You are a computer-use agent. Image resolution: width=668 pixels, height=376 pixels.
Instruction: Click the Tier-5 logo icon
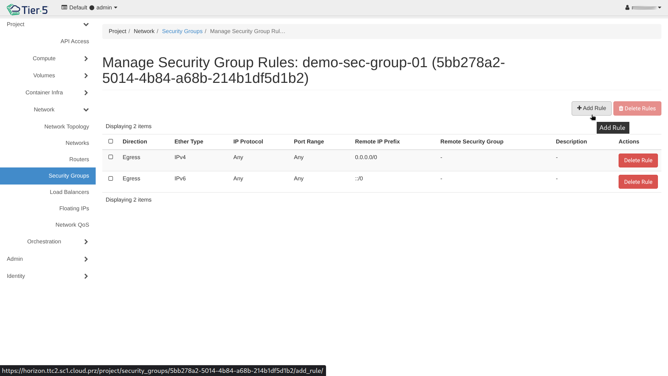click(x=14, y=9)
